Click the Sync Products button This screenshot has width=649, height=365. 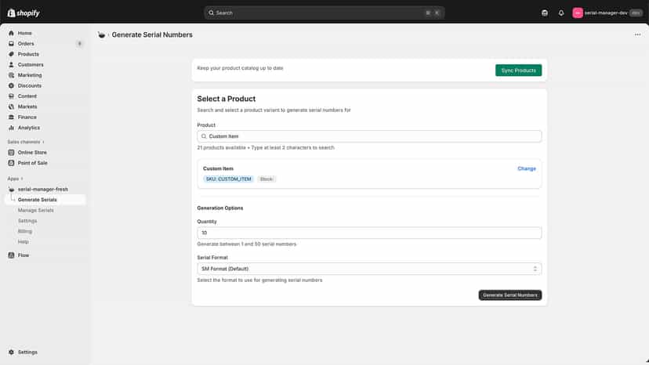(x=518, y=70)
